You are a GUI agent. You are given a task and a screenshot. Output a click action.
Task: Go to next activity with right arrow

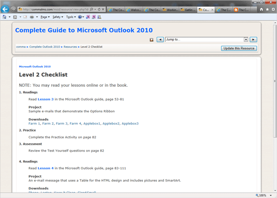click(x=254, y=39)
